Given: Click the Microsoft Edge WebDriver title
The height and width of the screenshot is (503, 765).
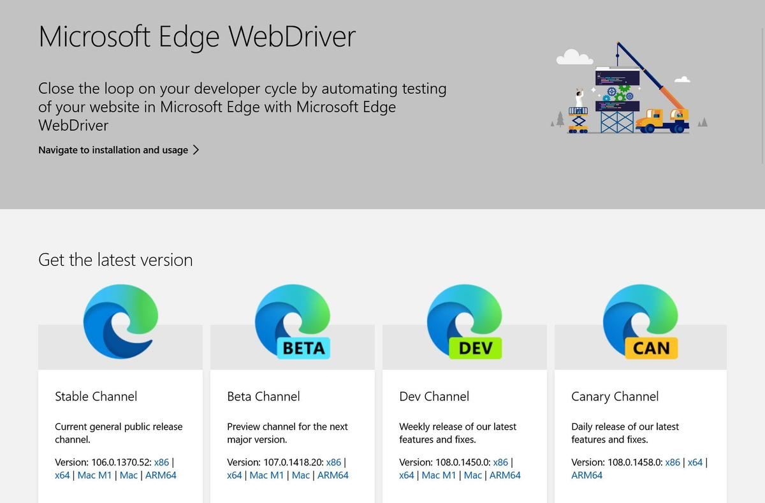Looking at the screenshot, I should point(197,36).
